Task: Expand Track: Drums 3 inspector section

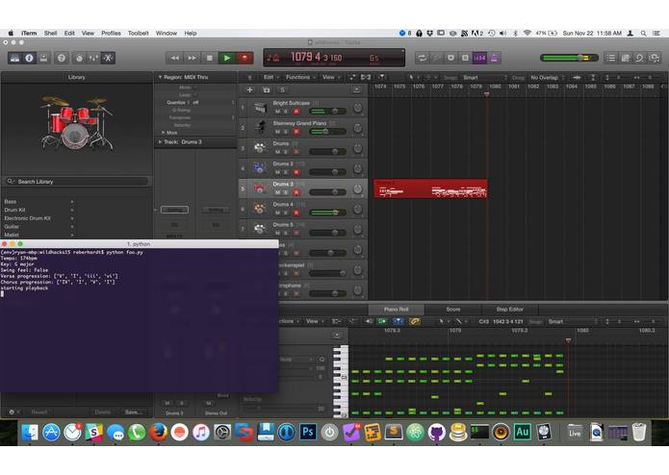Action: pyautogui.click(x=160, y=142)
